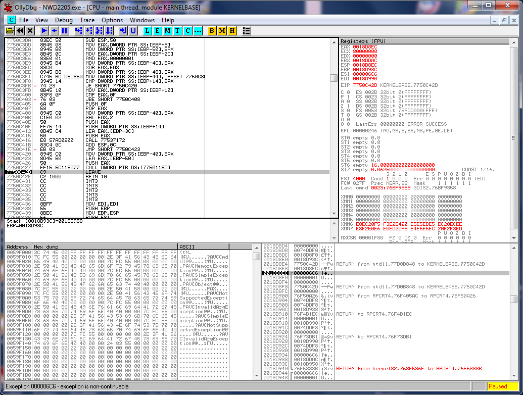Click the Step Over toolbar icon
The image size is (523, 395).
coord(88,31)
